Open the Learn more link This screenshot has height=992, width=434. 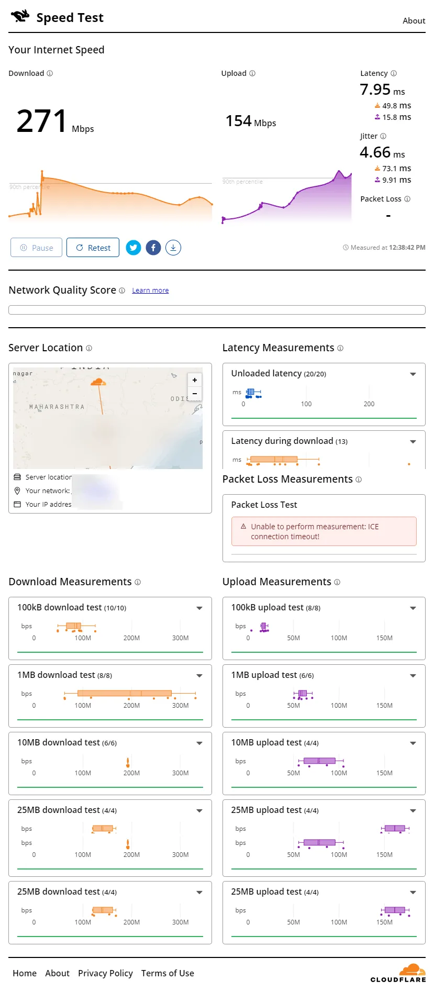click(x=150, y=291)
